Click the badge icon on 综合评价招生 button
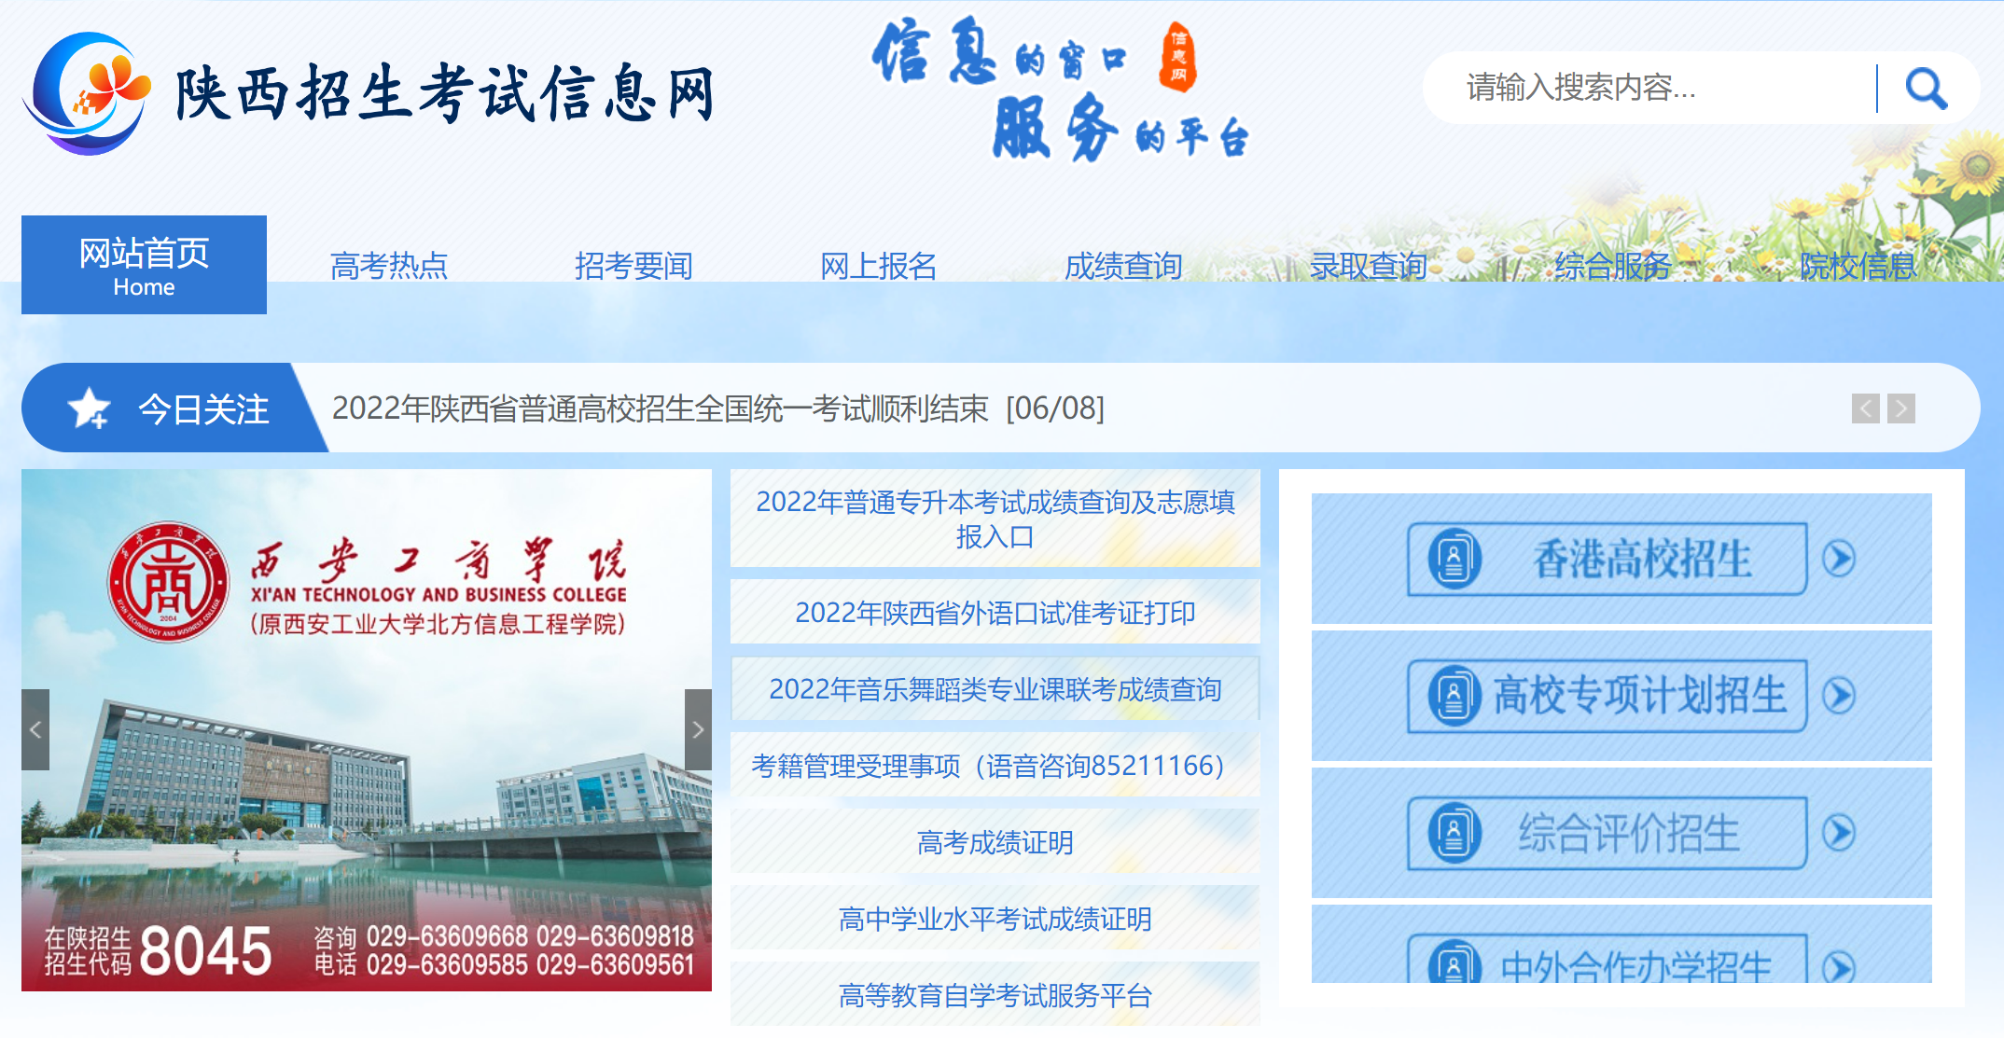Screen dimensions: 2004x1038 pos(1454,833)
